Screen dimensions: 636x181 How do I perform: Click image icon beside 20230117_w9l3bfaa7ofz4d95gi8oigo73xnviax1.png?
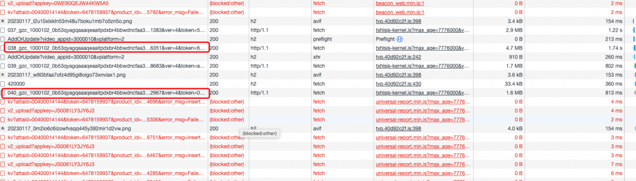[3, 74]
